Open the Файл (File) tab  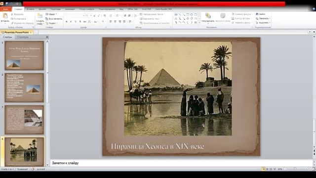pos(5,9)
